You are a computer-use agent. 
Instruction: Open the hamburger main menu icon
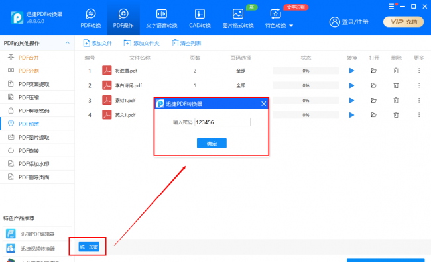[x=391, y=7]
